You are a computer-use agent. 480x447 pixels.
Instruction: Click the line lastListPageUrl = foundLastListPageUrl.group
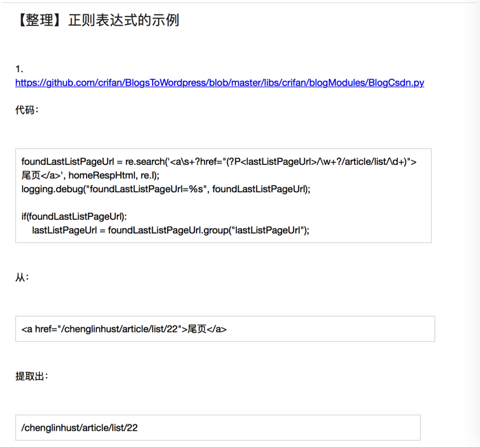coord(171,230)
